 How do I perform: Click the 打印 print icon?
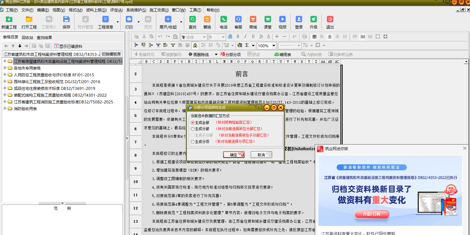[129, 20]
